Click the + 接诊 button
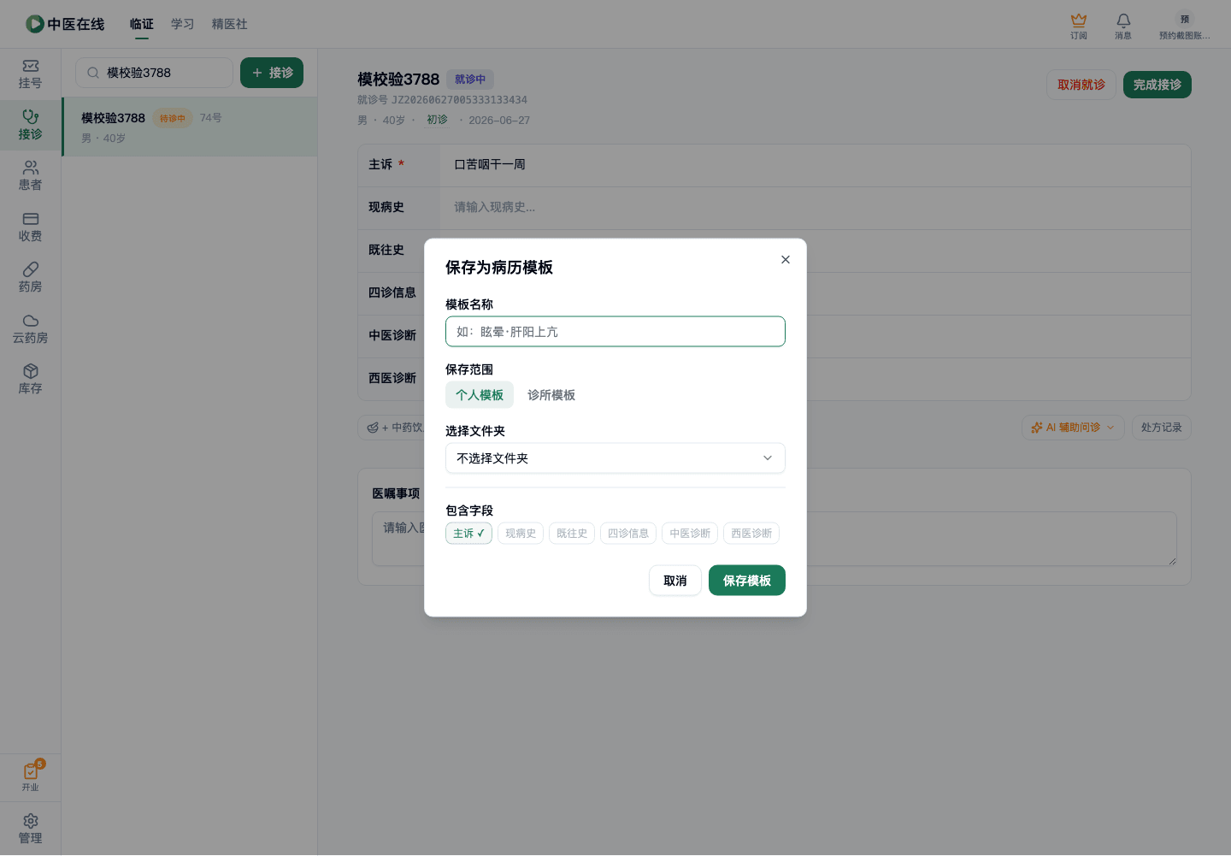Viewport: 1231px width, 856px height. pos(272,73)
